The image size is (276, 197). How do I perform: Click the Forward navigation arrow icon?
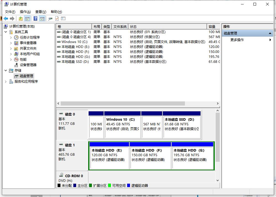[12, 18]
